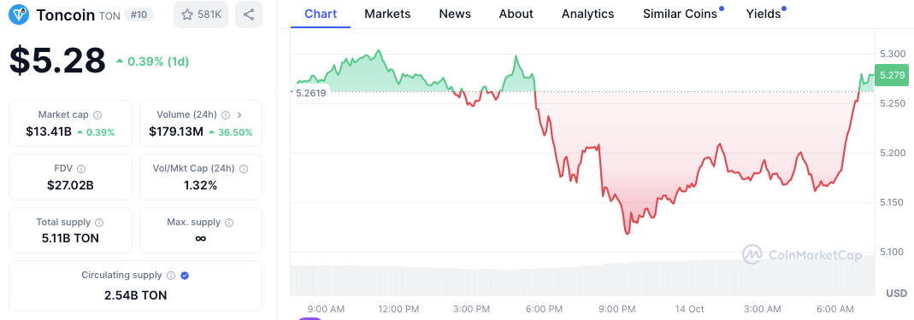Click info icon next to Circulating supply
Screen dimensions: 914x320
[171, 276]
